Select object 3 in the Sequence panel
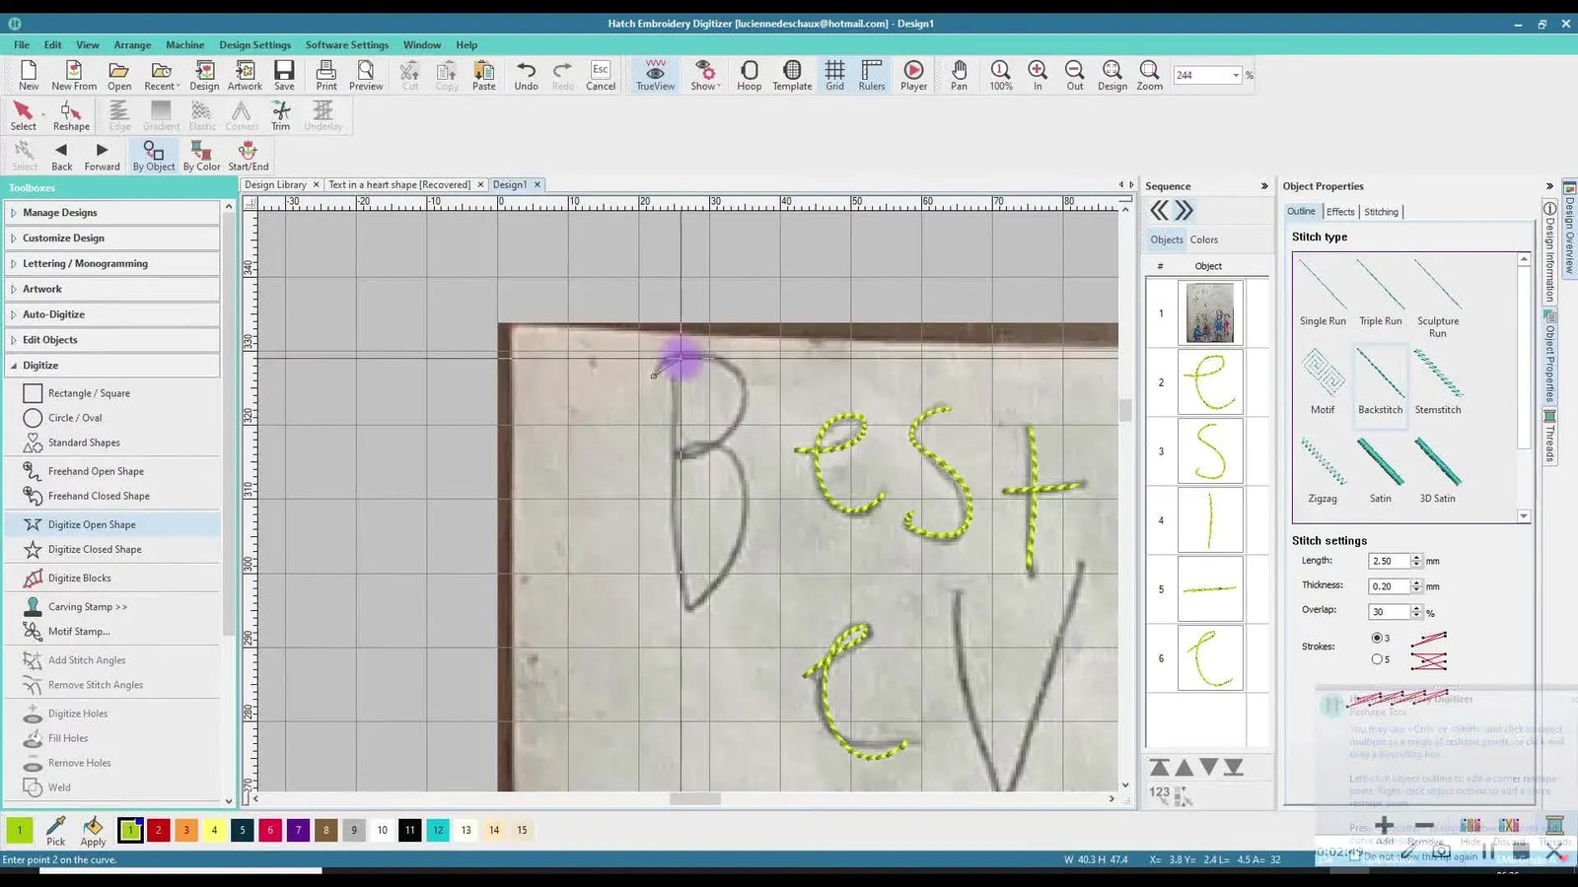The width and height of the screenshot is (1578, 887). click(1209, 450)
